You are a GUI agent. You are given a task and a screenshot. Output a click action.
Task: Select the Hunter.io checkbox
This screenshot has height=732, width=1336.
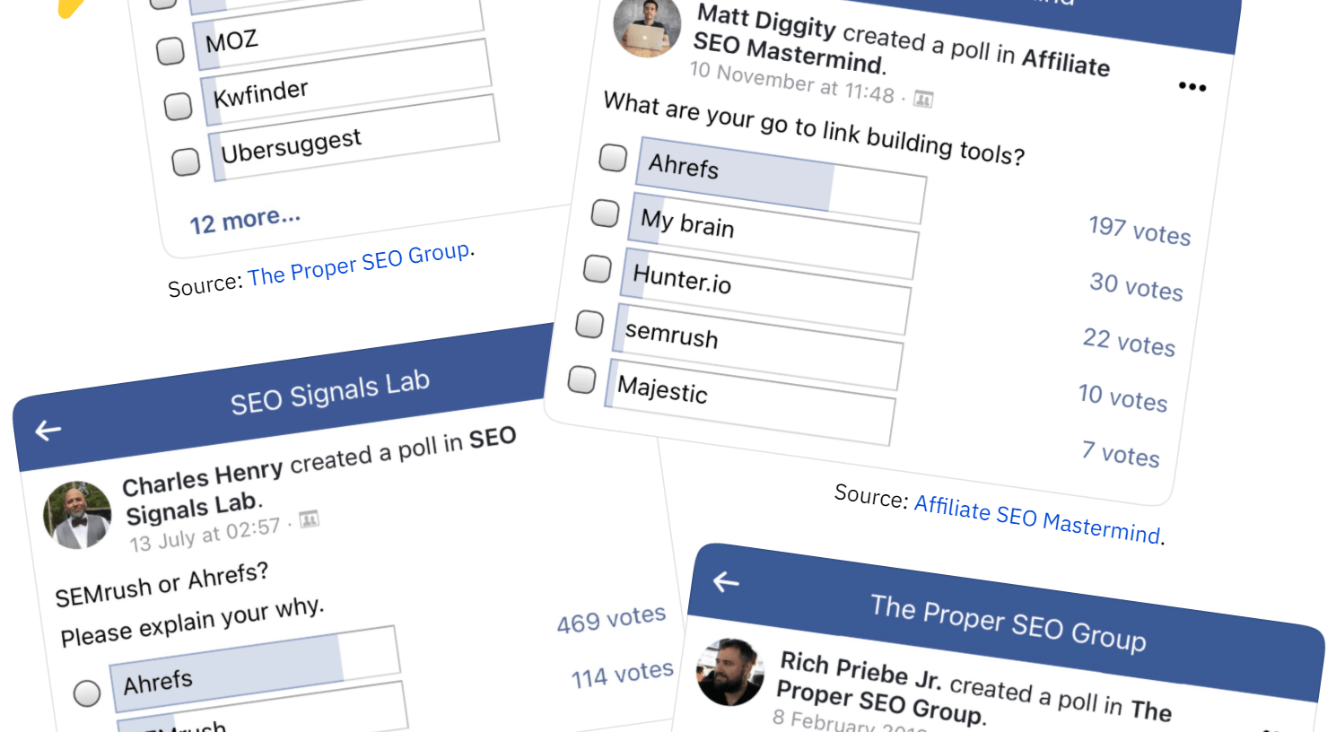point(598,268)
